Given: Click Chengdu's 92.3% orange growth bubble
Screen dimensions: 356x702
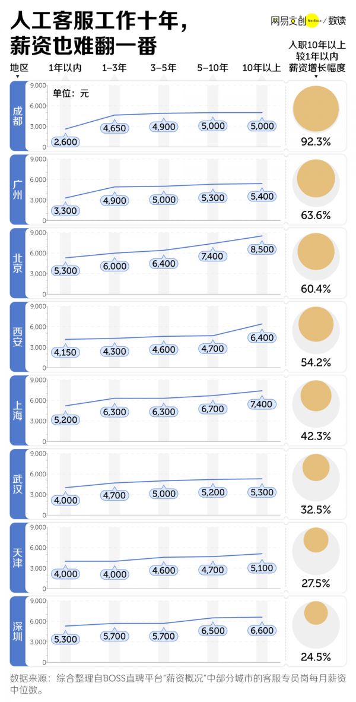Looking at the screenshot, I should coord(316,109).
